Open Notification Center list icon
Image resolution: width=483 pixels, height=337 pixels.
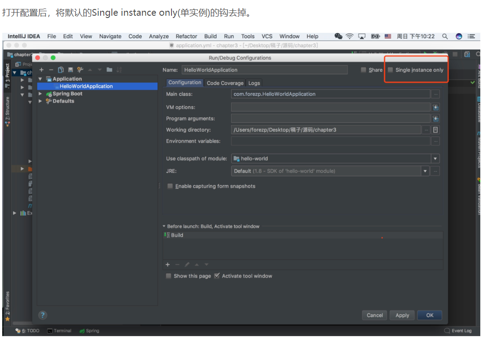[471, 36]
